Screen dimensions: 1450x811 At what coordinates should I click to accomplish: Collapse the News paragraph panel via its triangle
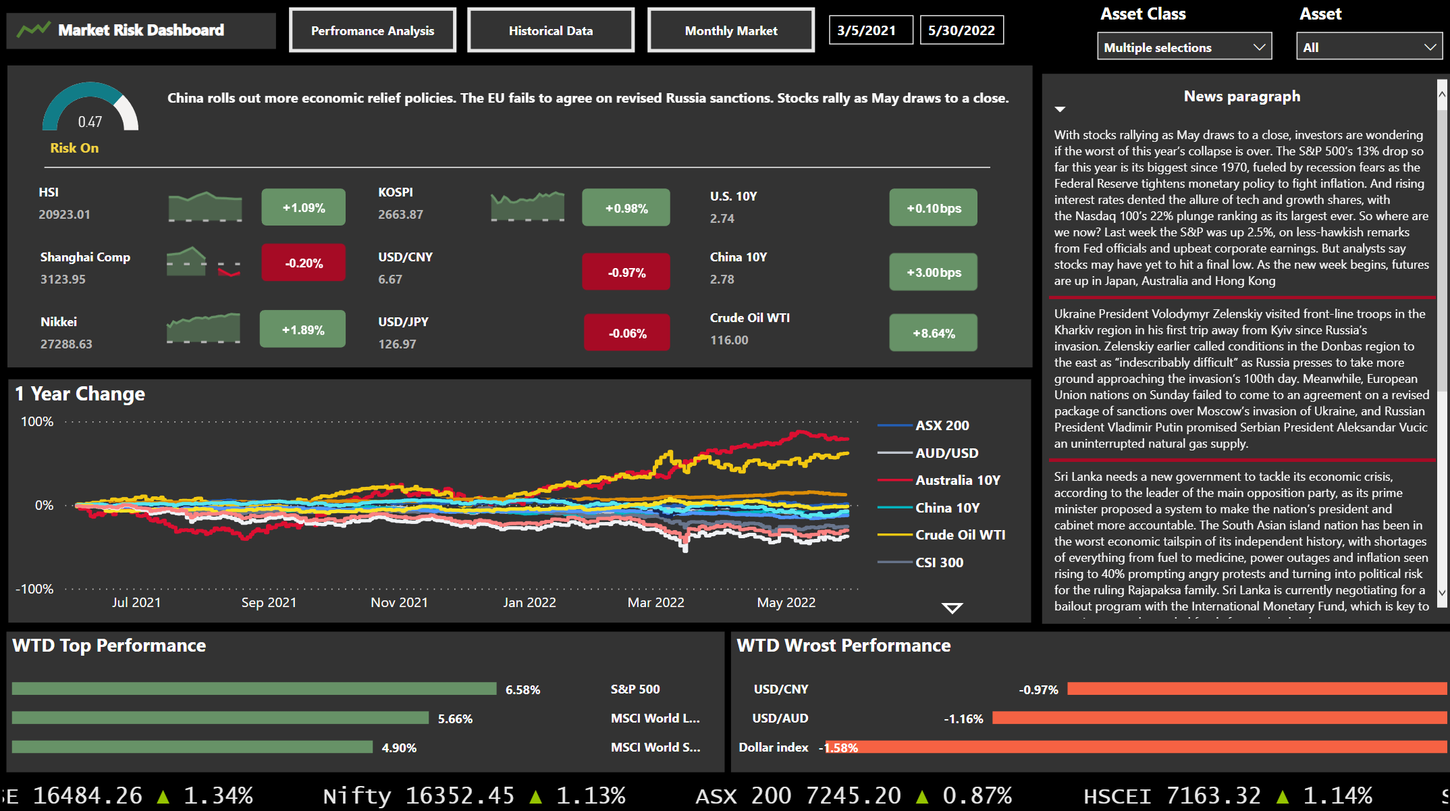pos(1060,109)
